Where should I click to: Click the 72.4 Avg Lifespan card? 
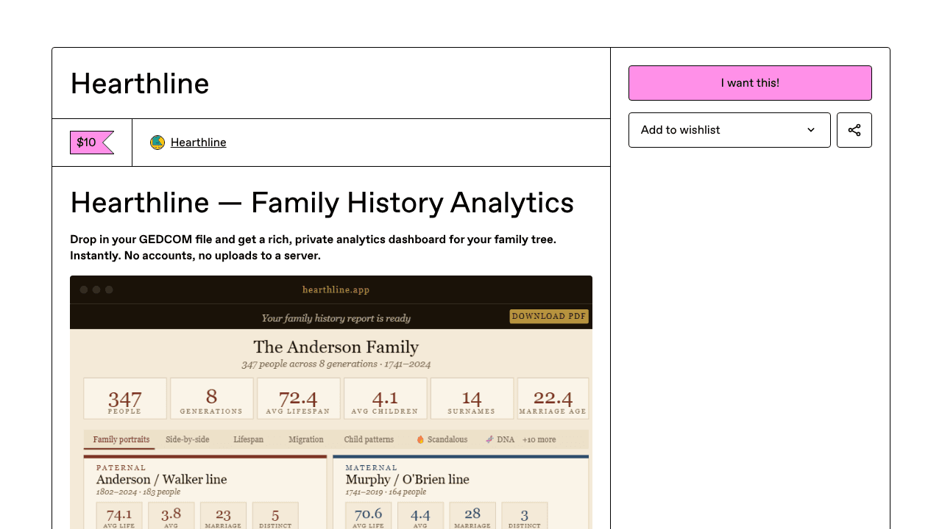[299, 399]
